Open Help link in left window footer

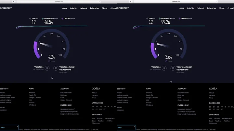click(x=62, y=98)
